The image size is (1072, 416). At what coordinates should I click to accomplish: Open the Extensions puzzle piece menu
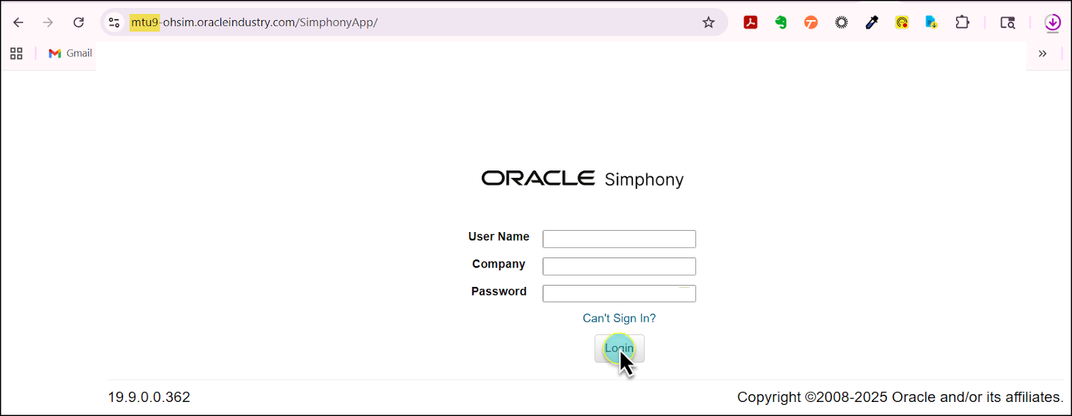962,23
